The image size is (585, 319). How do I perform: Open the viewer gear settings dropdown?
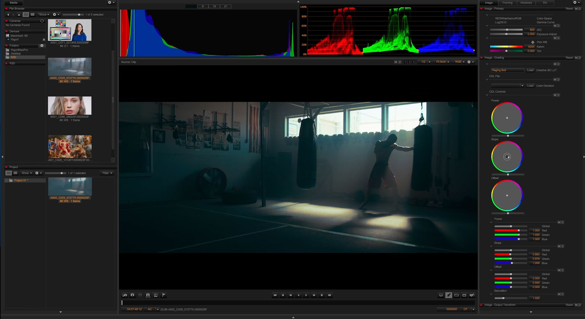[471, 62]
